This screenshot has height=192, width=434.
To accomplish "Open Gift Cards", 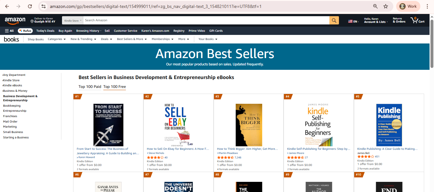I will (216, 31).
